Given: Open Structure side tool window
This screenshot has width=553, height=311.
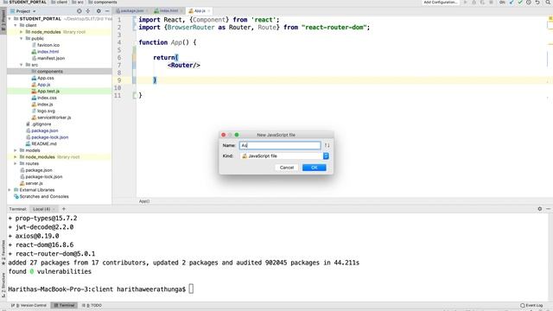Looking at the screenshot, I should 3,284.
